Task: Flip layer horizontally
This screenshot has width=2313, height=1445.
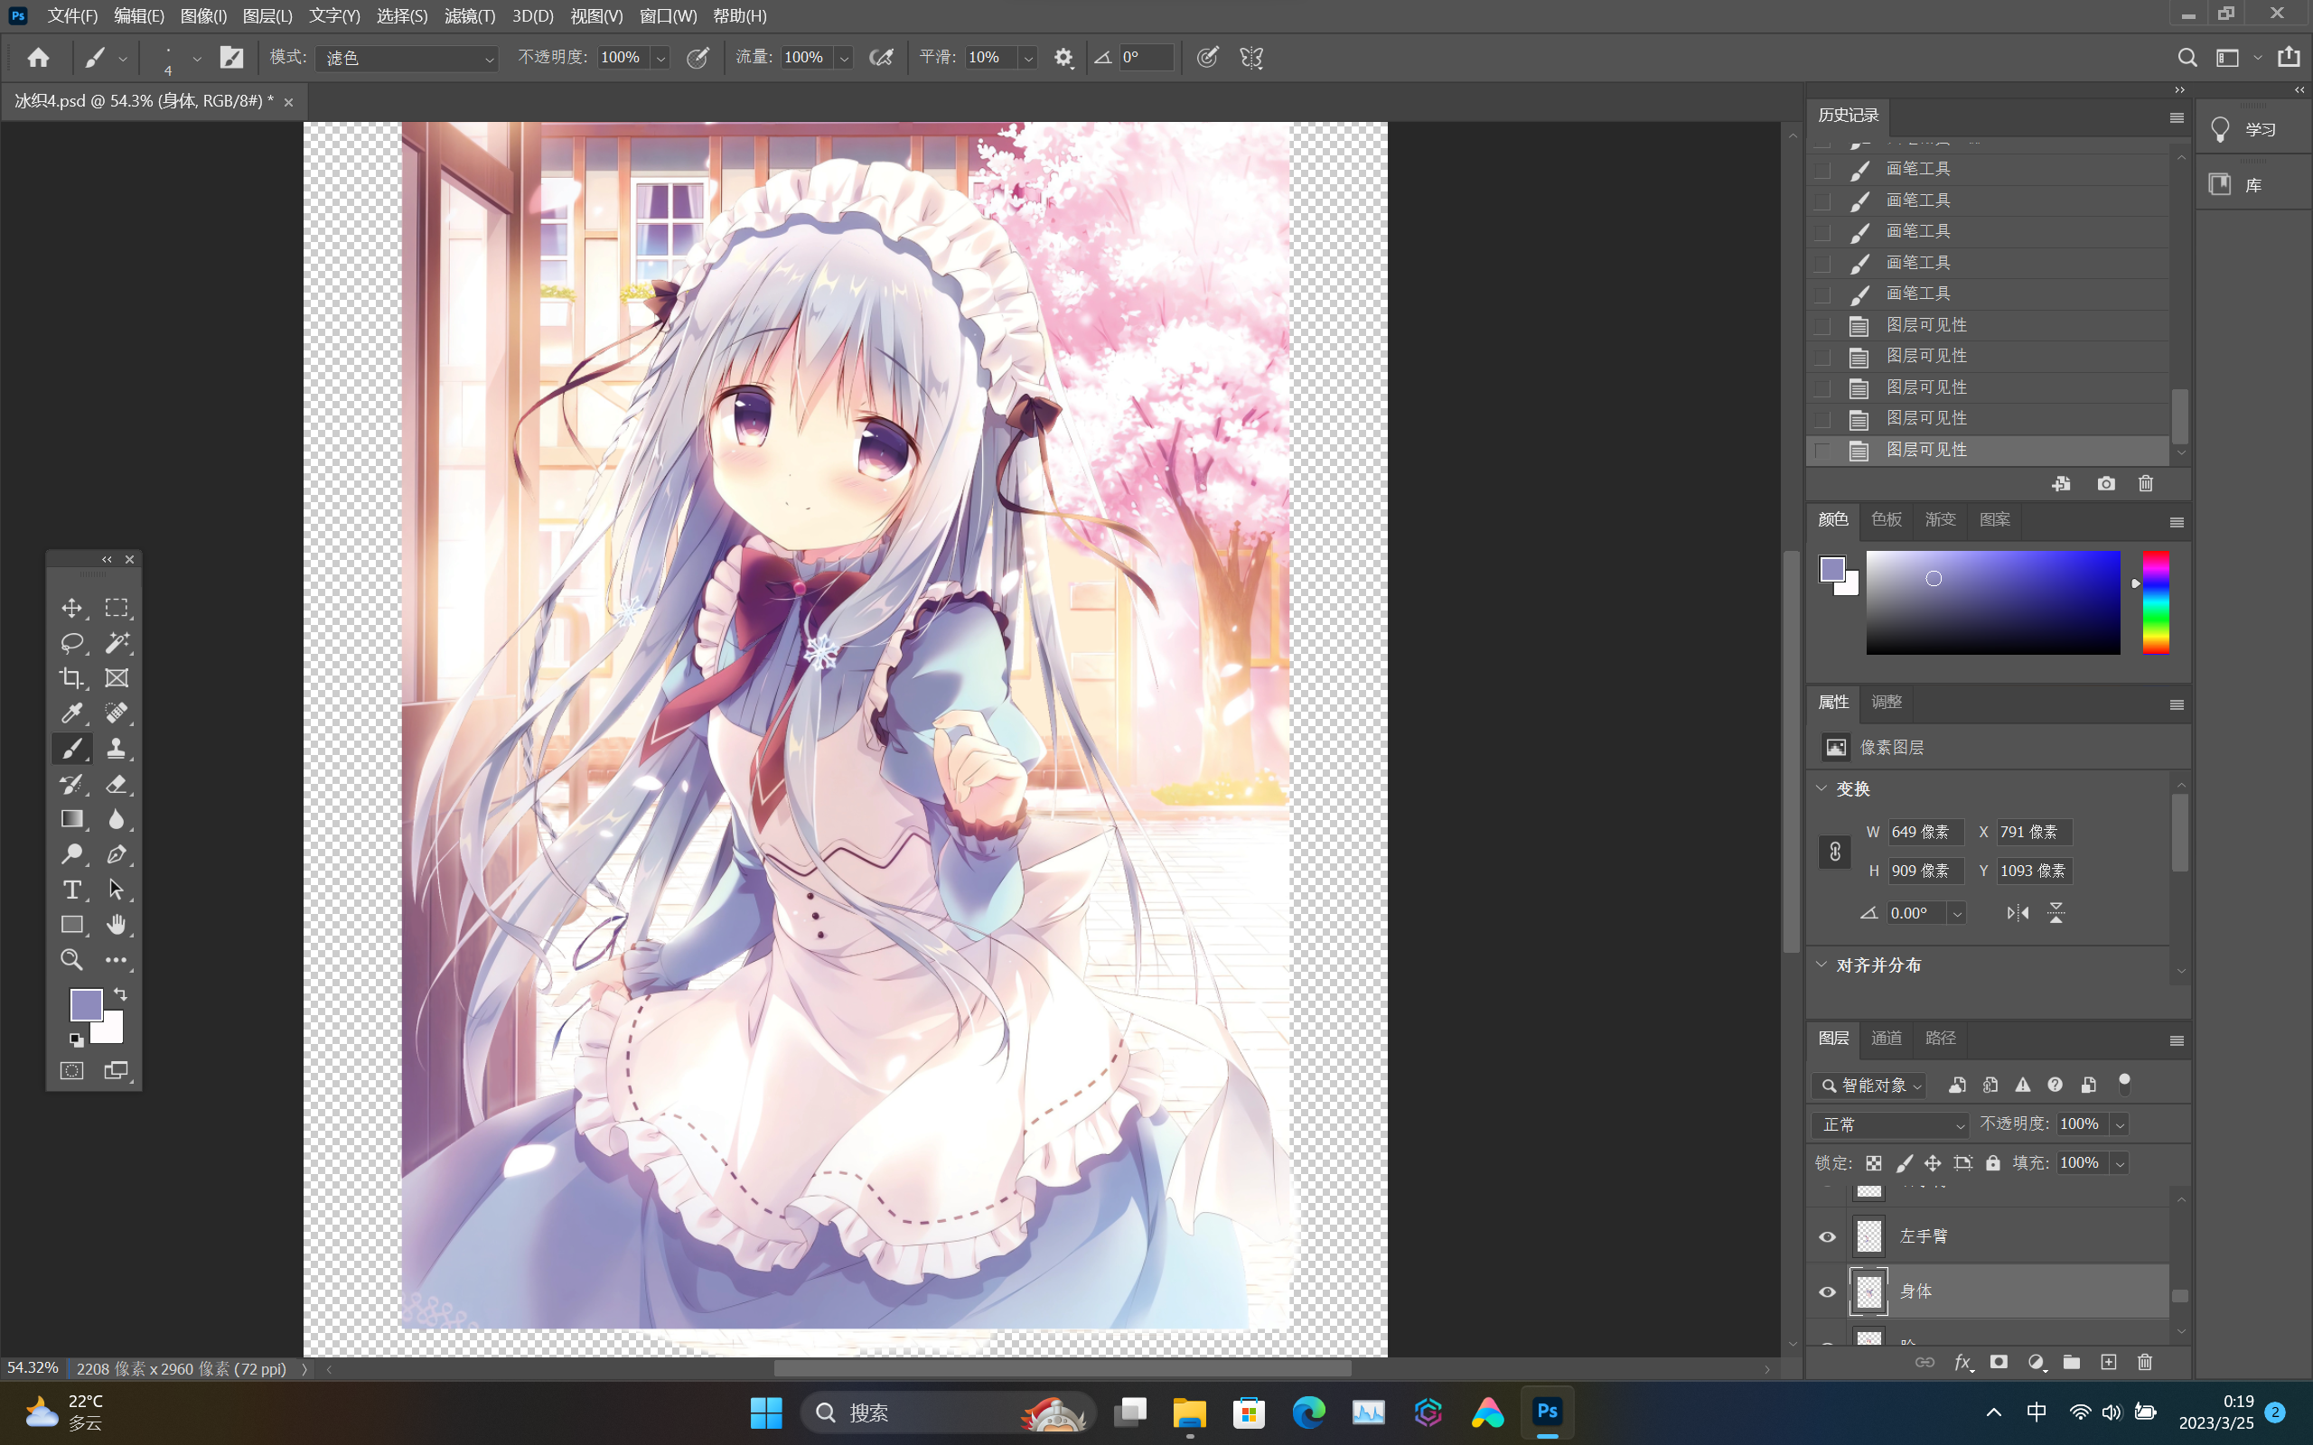Action: (2018, 913)
